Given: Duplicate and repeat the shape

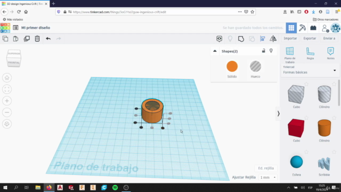Looking at the screenshot, I should (x=27, y=39).
